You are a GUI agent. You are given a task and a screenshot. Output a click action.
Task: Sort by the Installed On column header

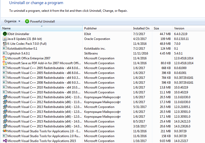(x=142, y=28)
